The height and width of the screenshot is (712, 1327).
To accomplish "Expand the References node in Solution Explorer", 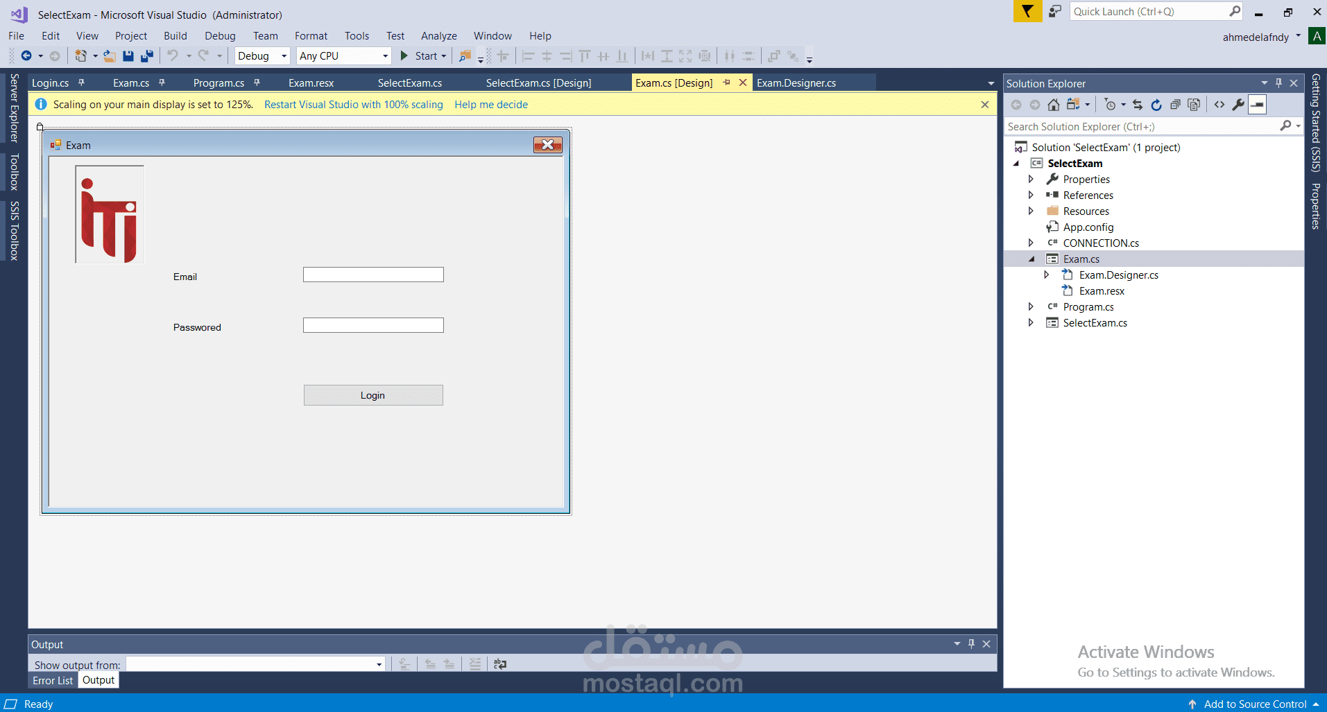I will point(1031,195).
